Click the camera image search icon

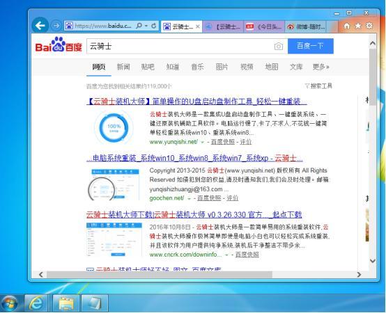click(x=279, y=46)
